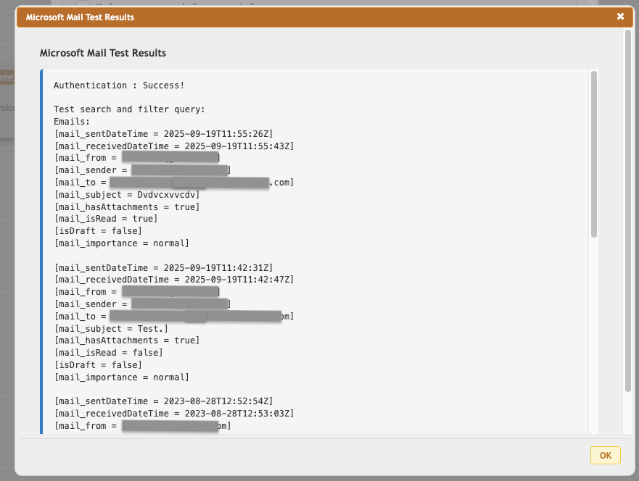Click the Emails: header line
This screenshot has width=639, height=481.
(73, 121)
